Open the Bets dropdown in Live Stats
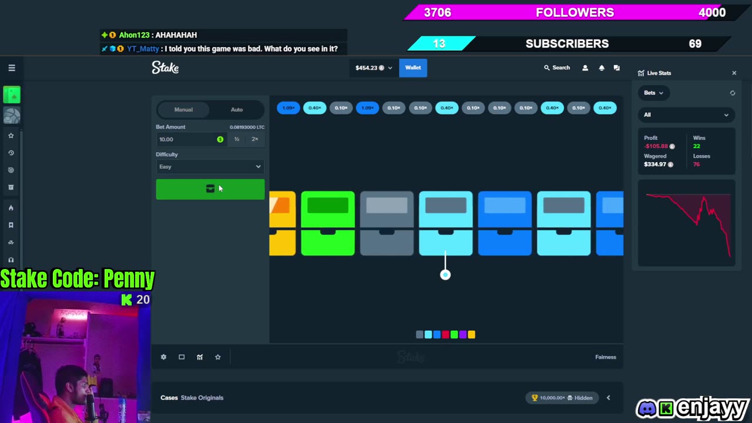752x423 pixels. [653, 93]
